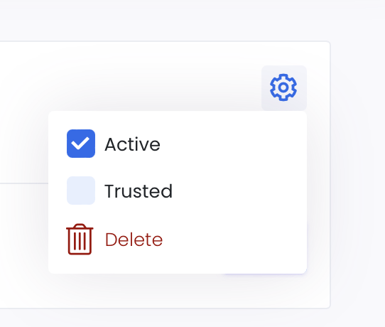Image resolution: width=385 pixels, height=327 pixels.
Task: Click the white checkmark inside Active box
Action: tap(81, 144)
